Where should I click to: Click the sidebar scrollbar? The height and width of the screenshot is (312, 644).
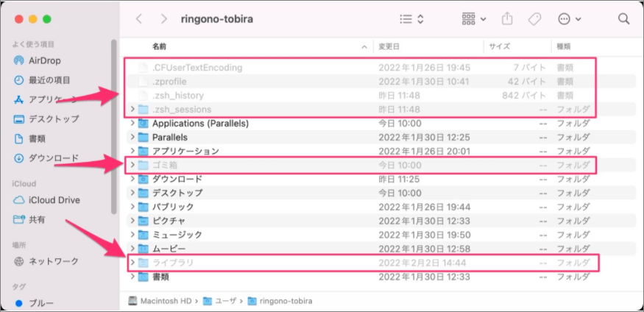pos(114,127)
